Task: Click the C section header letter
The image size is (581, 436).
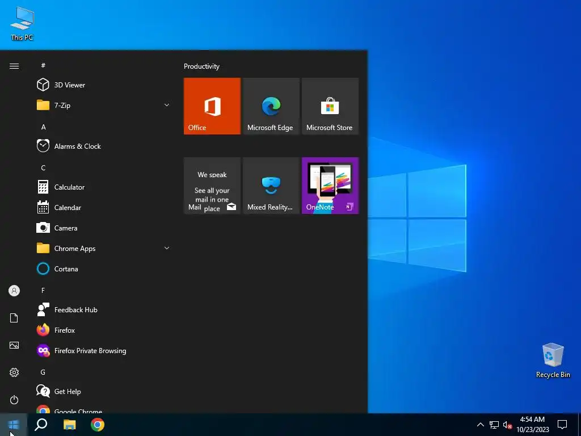Action: tap(43, 167)
